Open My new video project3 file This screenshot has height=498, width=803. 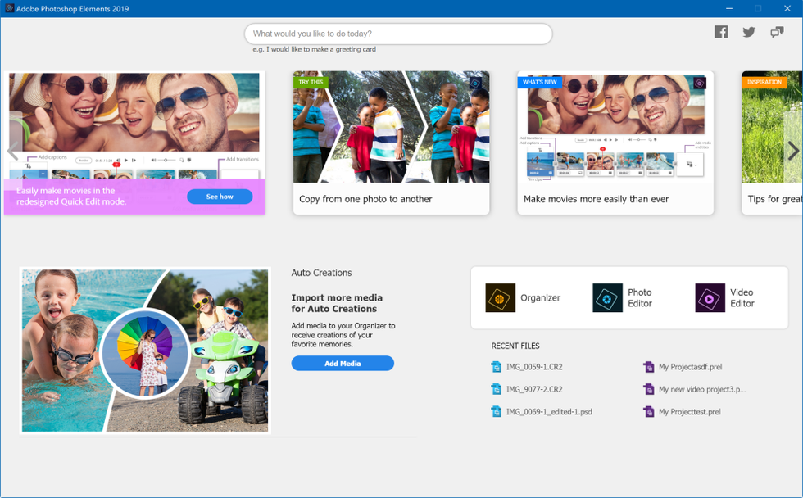pyautogui.click(x=701, y=389)
